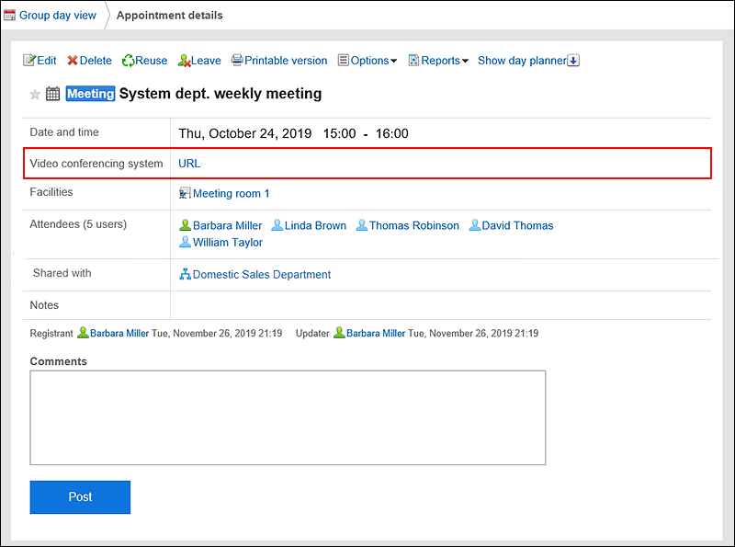Open the Meeting room 1 link

pos(232,193)
